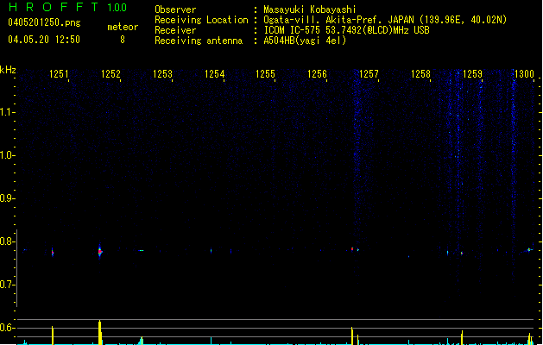
Task: Click observer name Masayuki Kobayashi
Action: [310, 9]
